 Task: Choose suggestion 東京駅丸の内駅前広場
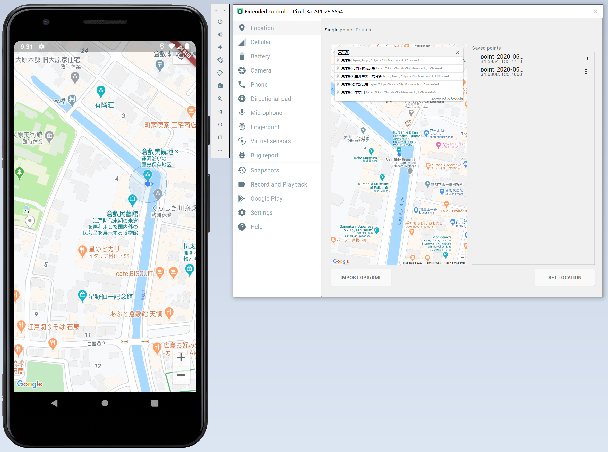click(399, 68)
